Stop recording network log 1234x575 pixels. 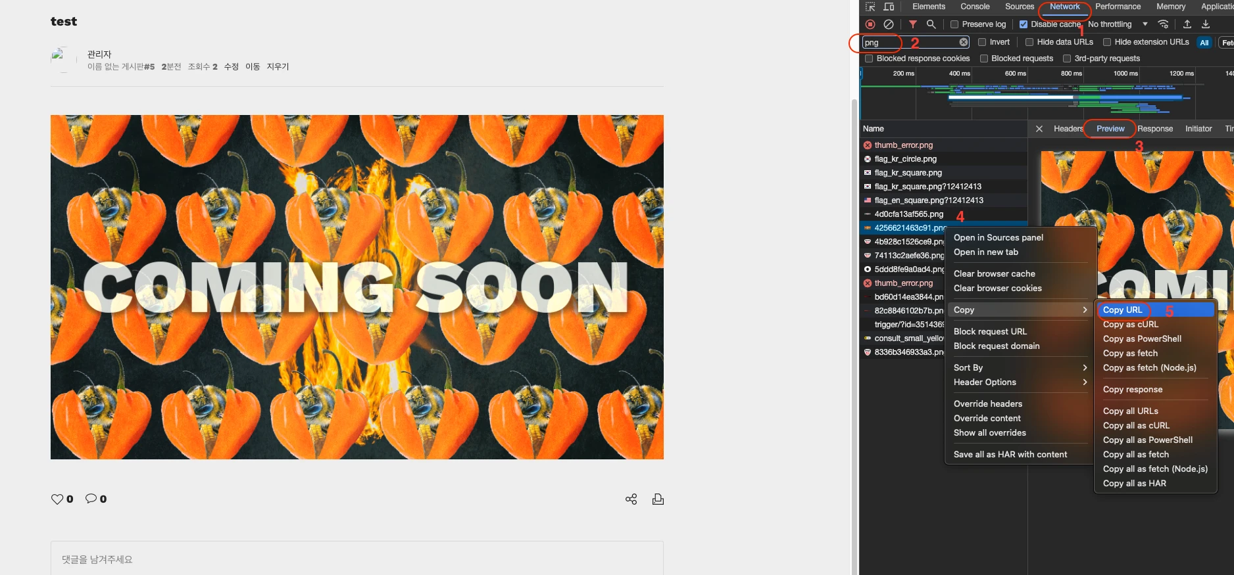(x=870, y=24)
